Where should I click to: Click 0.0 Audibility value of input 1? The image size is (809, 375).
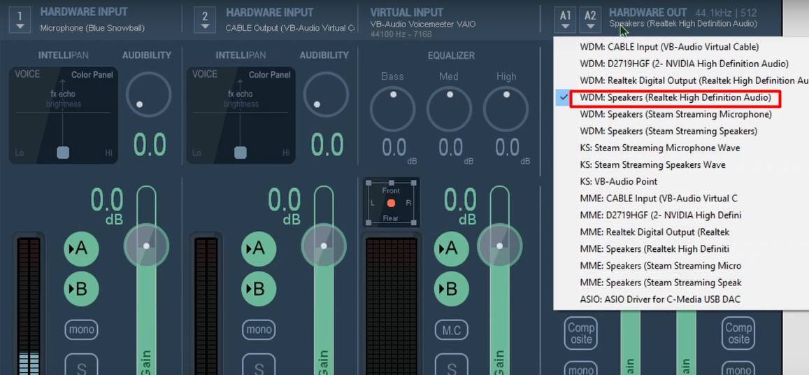tap(150, 144)
